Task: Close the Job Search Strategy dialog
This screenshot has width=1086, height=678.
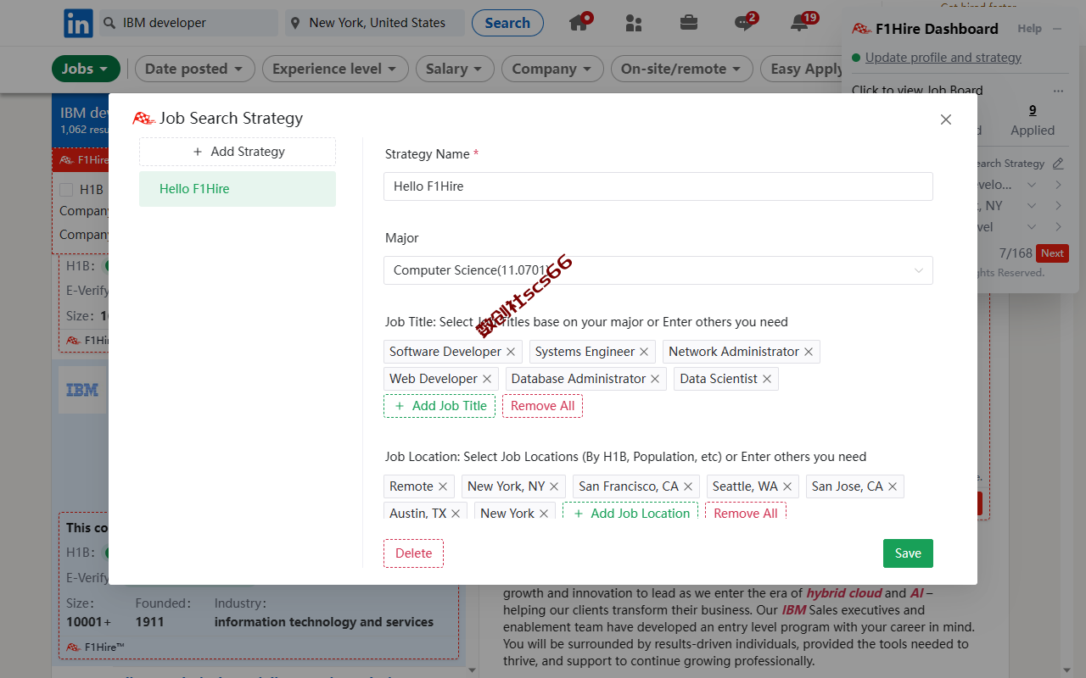Action: click(x=946, y=119)
